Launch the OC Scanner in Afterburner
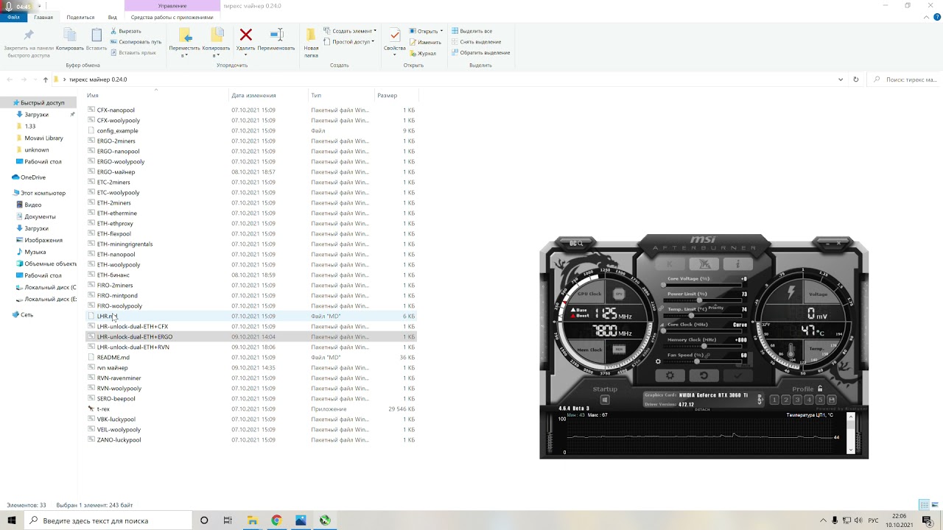 pos(575,243)
